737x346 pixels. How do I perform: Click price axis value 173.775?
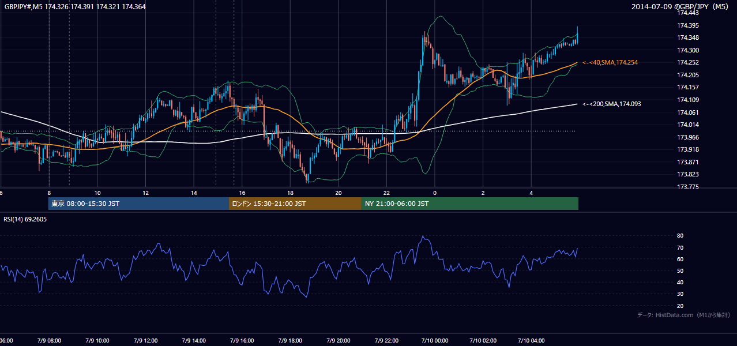tap(688, 186)
